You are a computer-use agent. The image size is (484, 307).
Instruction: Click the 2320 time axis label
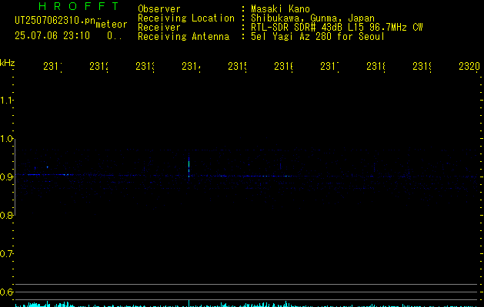(x=469, y=66)
